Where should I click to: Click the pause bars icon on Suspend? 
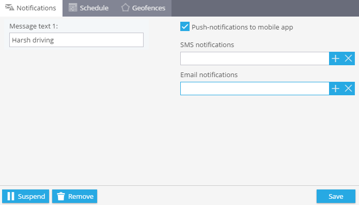pyautogui.click(x=11, y=196)
